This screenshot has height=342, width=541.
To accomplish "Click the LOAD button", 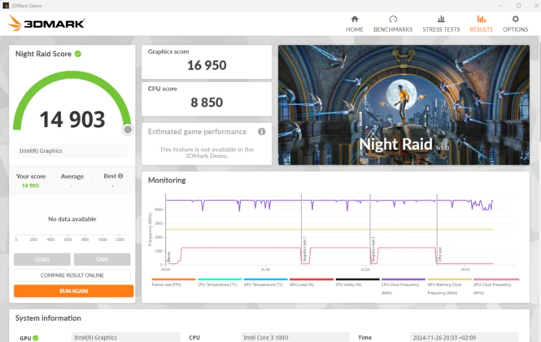I will [42, 260].
